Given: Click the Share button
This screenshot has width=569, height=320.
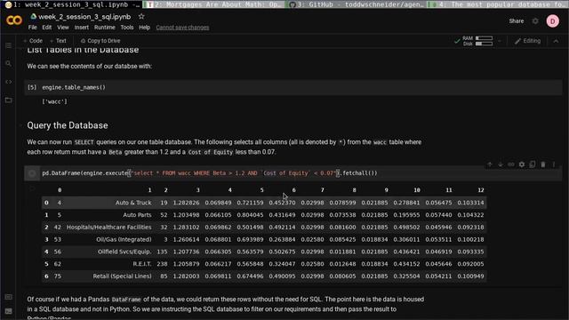Looking at the screenshot, I should (517, 21).
